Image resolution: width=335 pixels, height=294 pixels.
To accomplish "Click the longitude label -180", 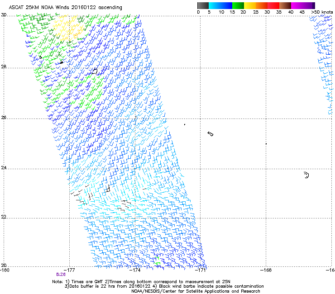I will pyautogui.click(x=5, y=270).
